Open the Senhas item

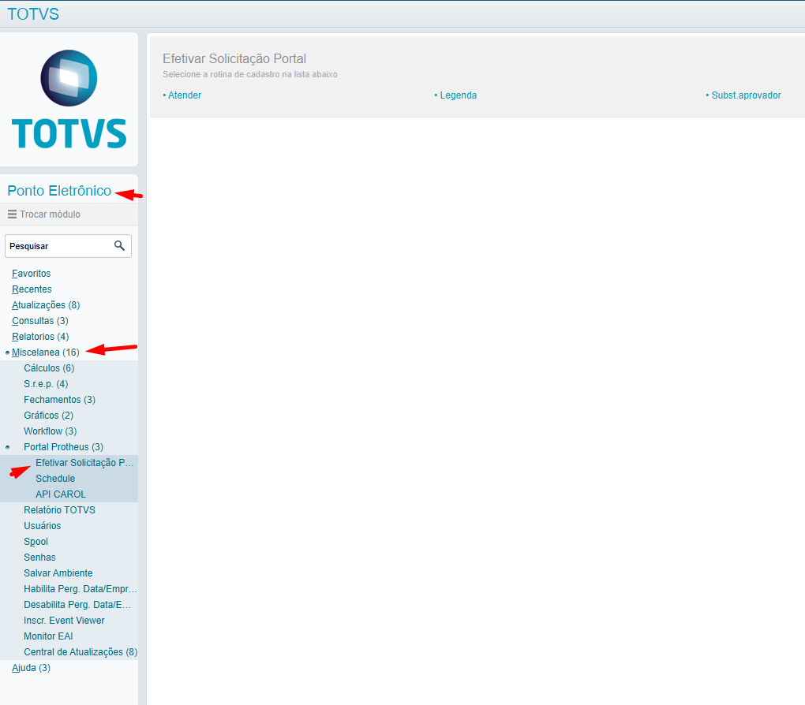pos(39,558)
